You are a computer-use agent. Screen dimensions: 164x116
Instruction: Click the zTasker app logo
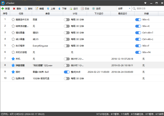click(3, 3)
